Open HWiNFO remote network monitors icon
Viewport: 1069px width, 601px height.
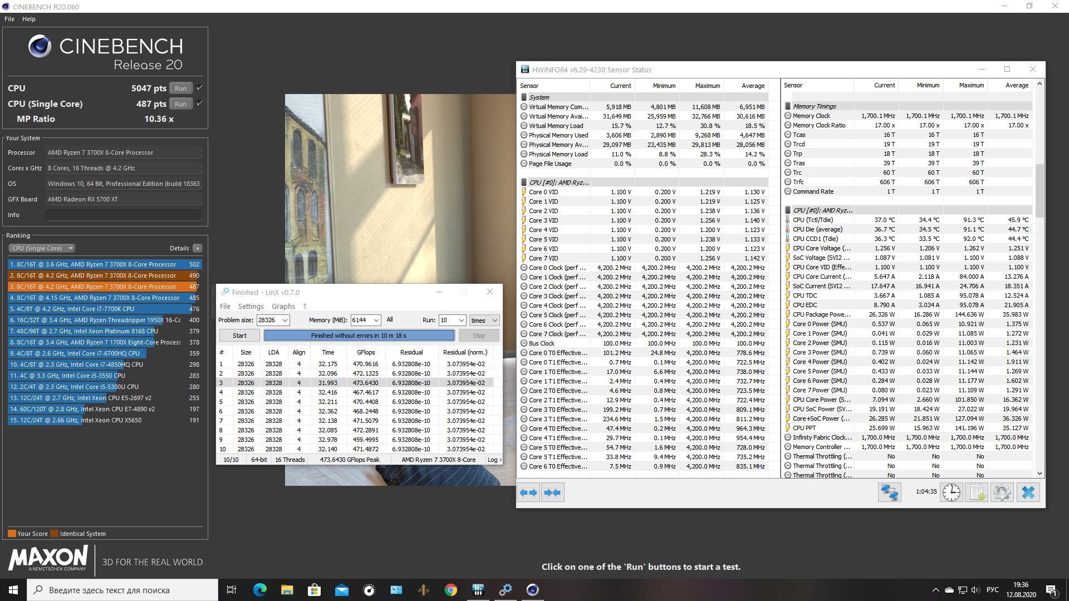(889, 492)
